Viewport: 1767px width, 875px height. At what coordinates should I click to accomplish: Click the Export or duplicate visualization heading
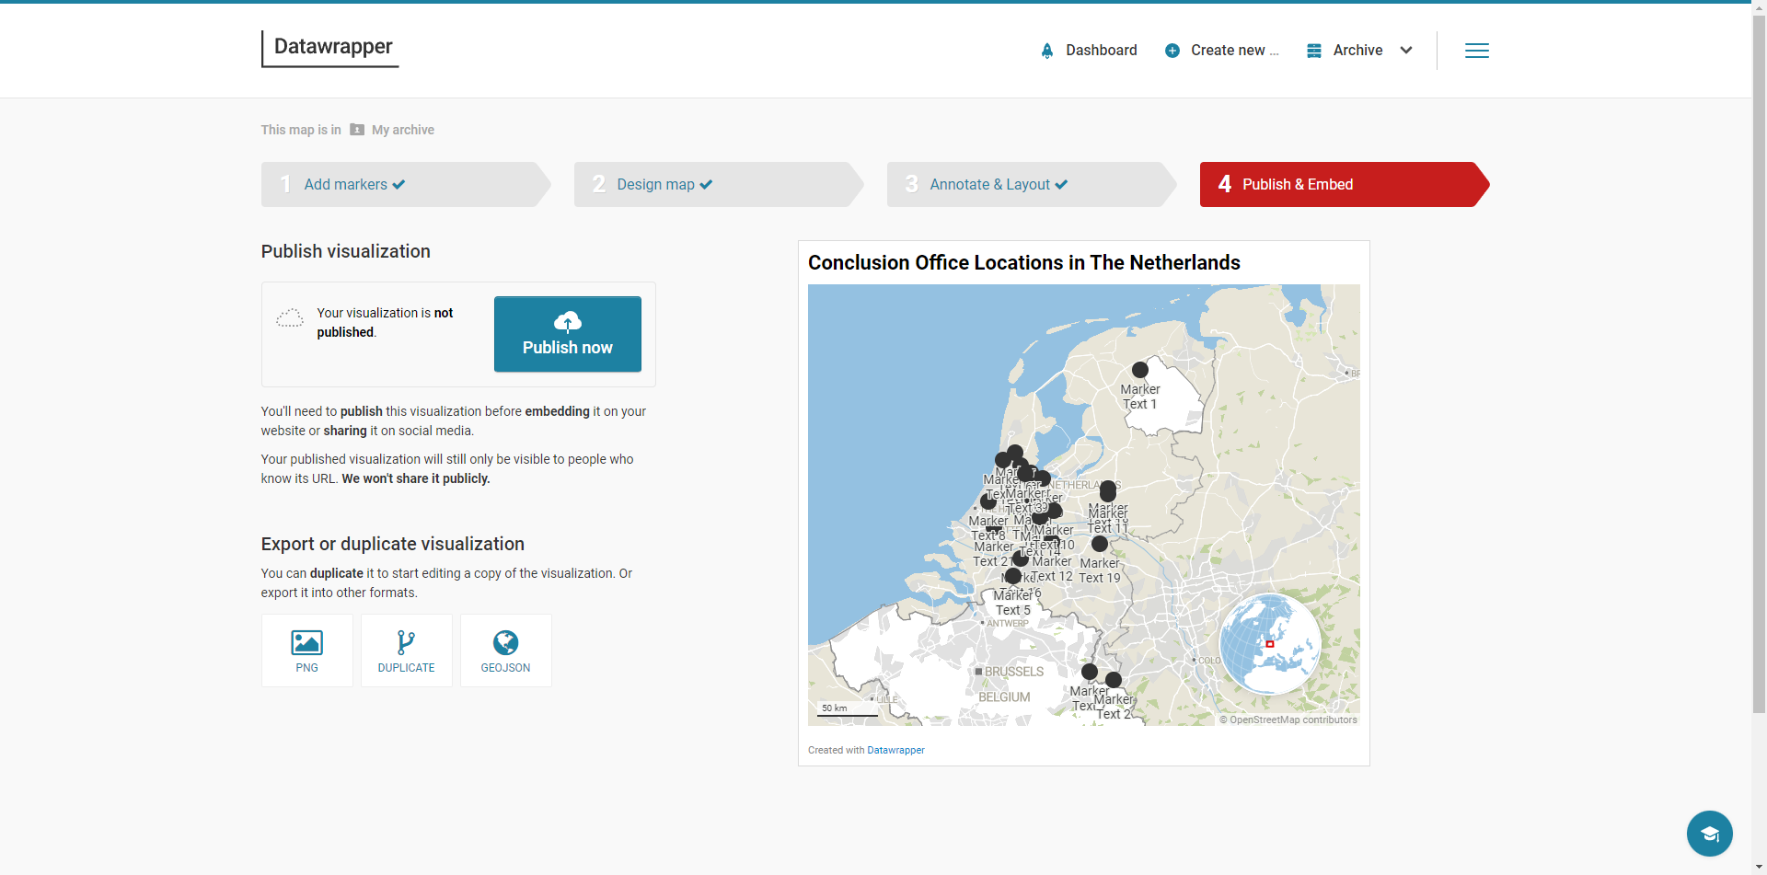(393, 544)
